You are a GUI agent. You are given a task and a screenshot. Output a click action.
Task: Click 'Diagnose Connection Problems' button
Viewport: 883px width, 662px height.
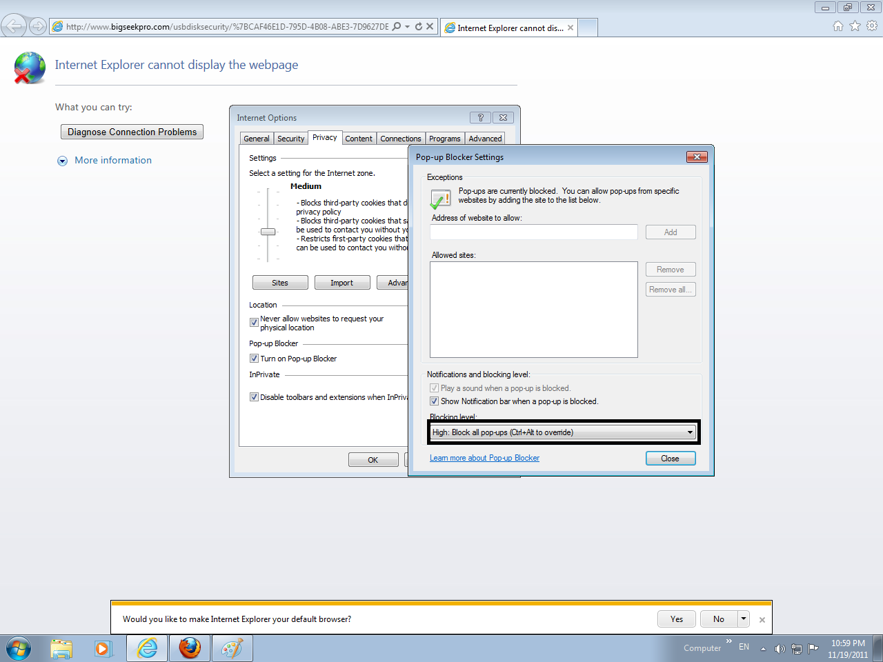click(x=132, y=132)
